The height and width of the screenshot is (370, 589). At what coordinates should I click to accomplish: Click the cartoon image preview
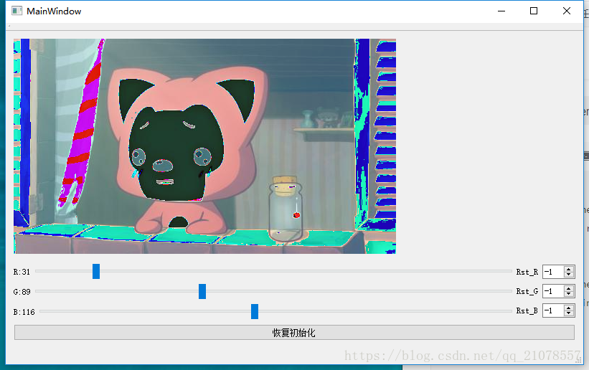click(x=204, y=146)
